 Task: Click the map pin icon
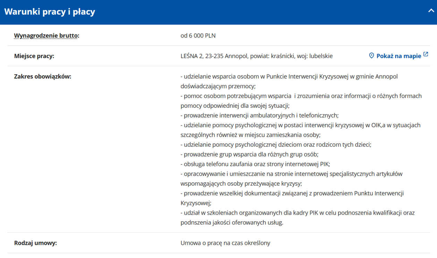371,56
